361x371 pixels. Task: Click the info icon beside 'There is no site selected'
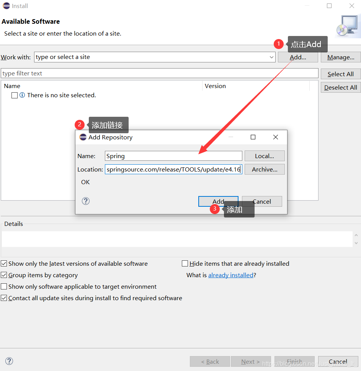(22, 95)
